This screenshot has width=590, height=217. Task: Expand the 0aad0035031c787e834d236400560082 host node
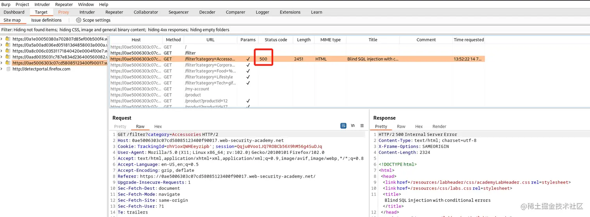click(2, 57)
